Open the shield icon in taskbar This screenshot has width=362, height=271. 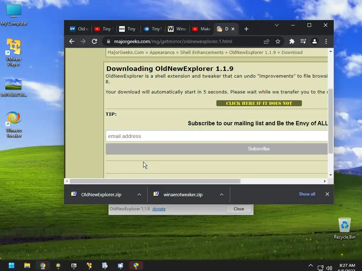136,265
